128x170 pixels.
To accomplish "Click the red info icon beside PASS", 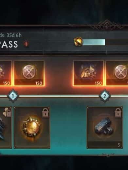I will (x=26, y=44).
